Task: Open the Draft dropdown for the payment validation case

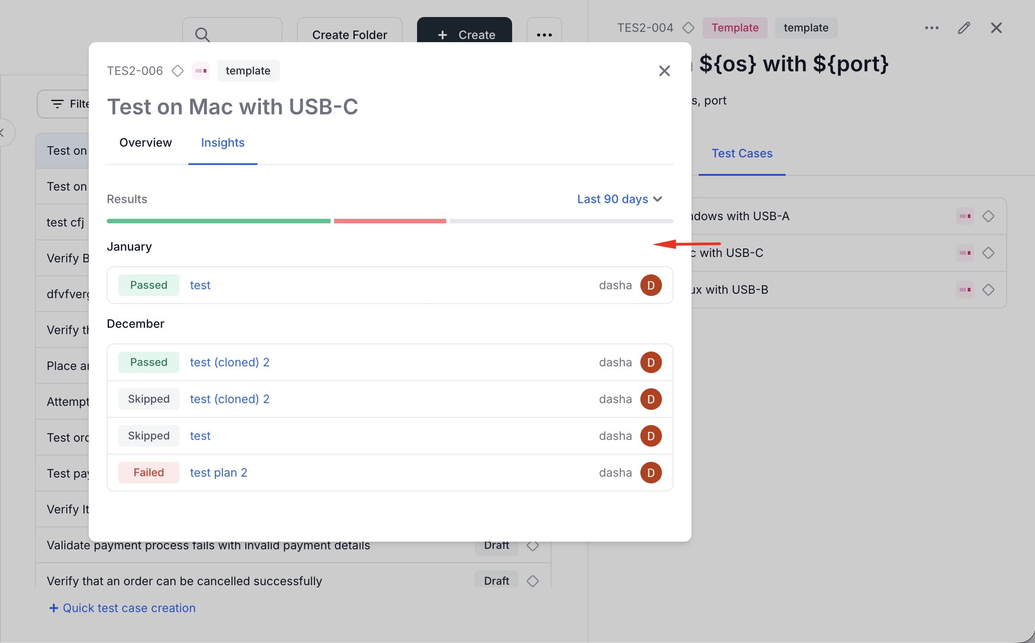Action: pos(496,545)
